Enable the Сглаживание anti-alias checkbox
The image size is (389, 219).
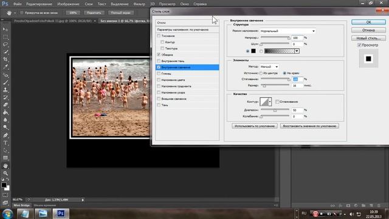pos(277,102)
